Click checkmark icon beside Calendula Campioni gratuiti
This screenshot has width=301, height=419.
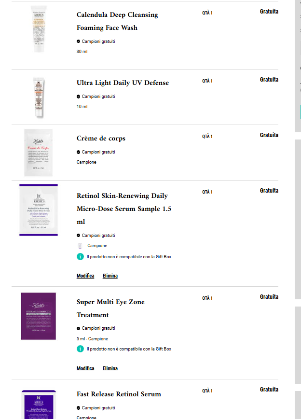point(78,42)
